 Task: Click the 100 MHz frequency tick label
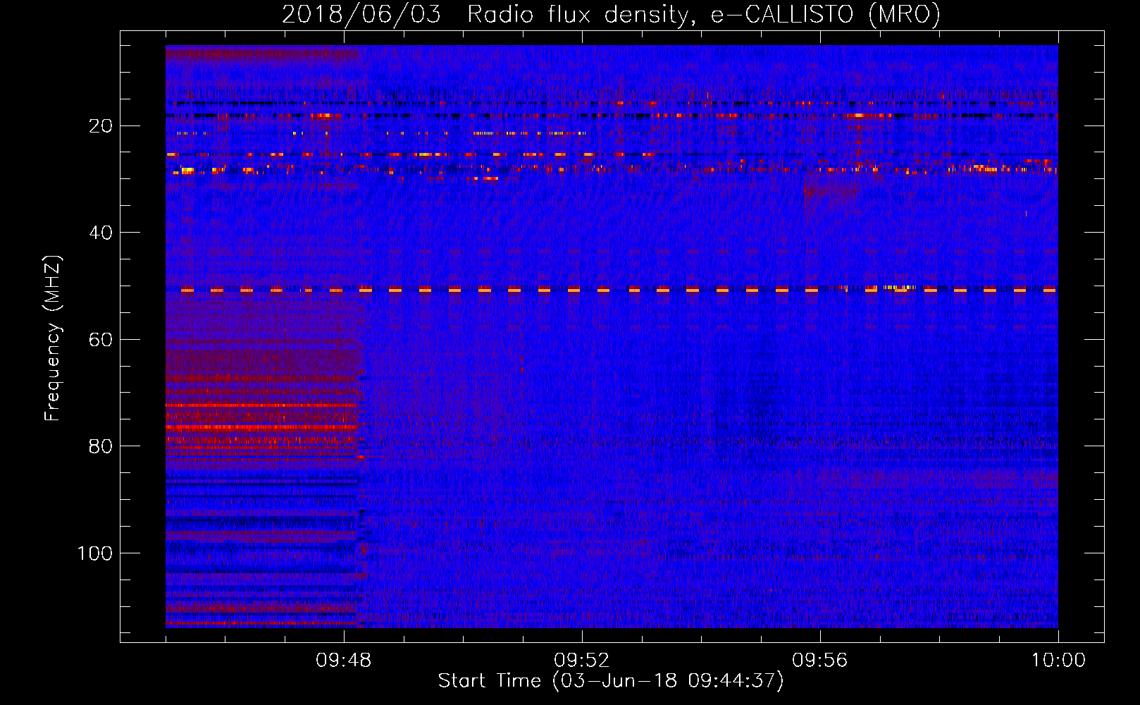95,553
